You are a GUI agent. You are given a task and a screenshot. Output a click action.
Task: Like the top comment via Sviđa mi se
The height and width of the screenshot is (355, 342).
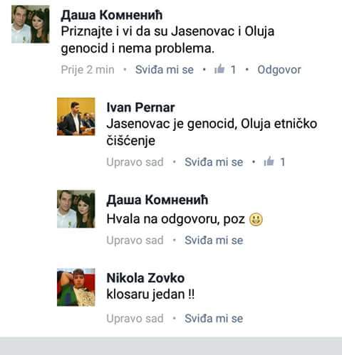[165, 70]
